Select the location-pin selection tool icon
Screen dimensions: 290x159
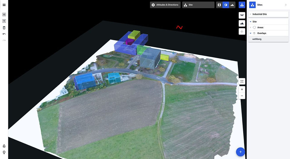click(4, 21)
